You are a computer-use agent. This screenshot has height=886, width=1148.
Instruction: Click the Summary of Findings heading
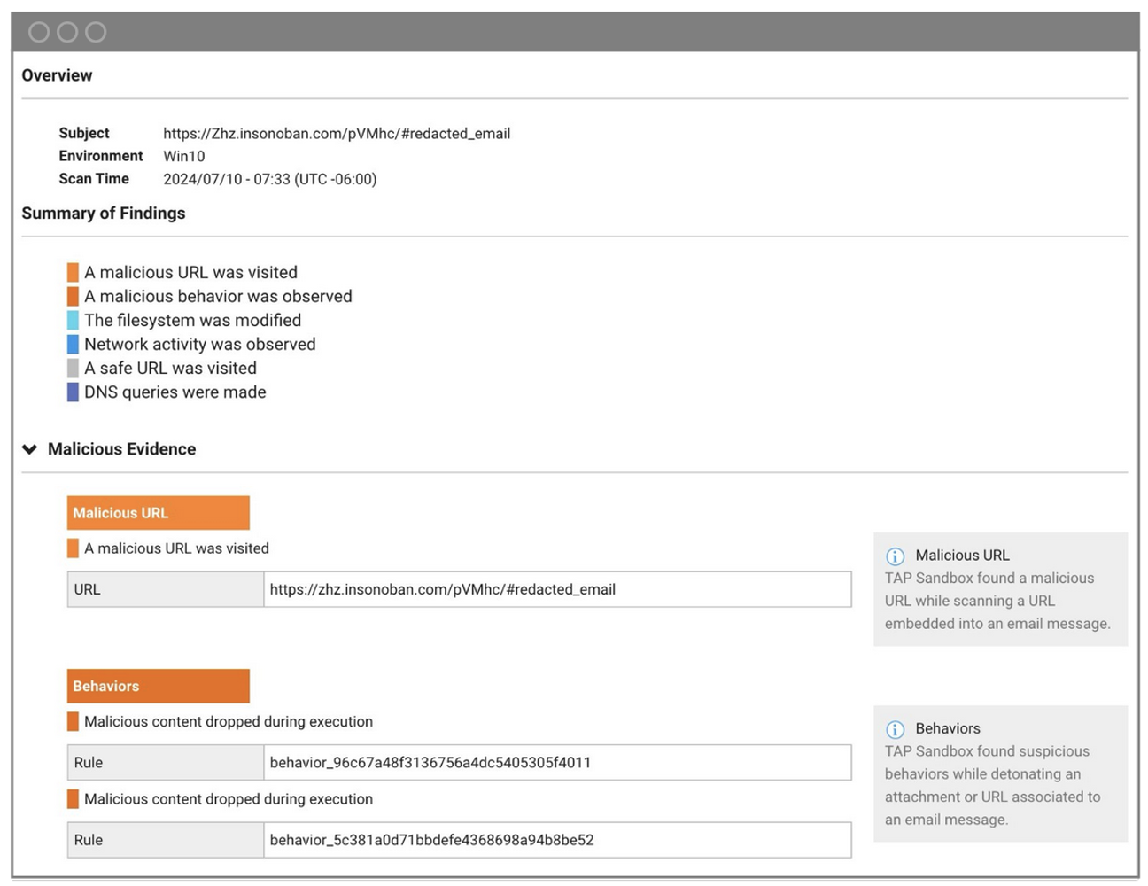click(104, 214)
